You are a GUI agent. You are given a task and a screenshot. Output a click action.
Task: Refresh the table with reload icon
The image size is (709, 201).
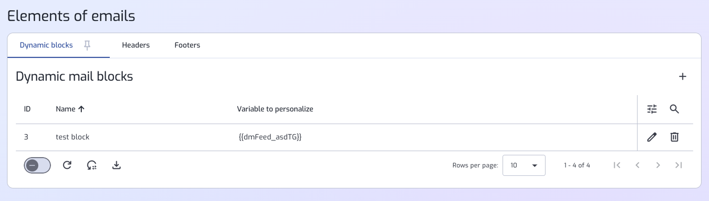click(x=67, y=165)
